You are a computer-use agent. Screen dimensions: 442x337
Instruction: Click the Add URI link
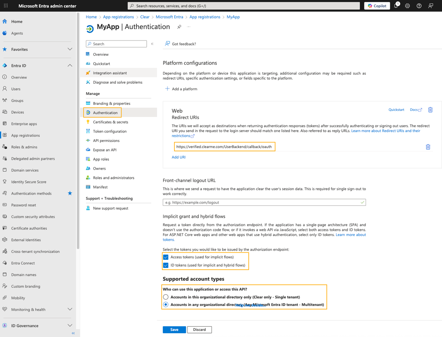(179, 157)
